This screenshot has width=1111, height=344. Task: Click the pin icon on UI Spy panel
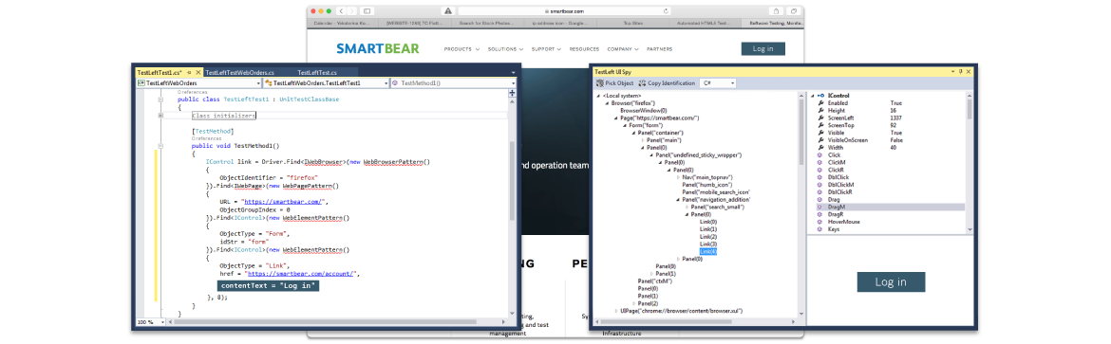(x=961, y=71)
